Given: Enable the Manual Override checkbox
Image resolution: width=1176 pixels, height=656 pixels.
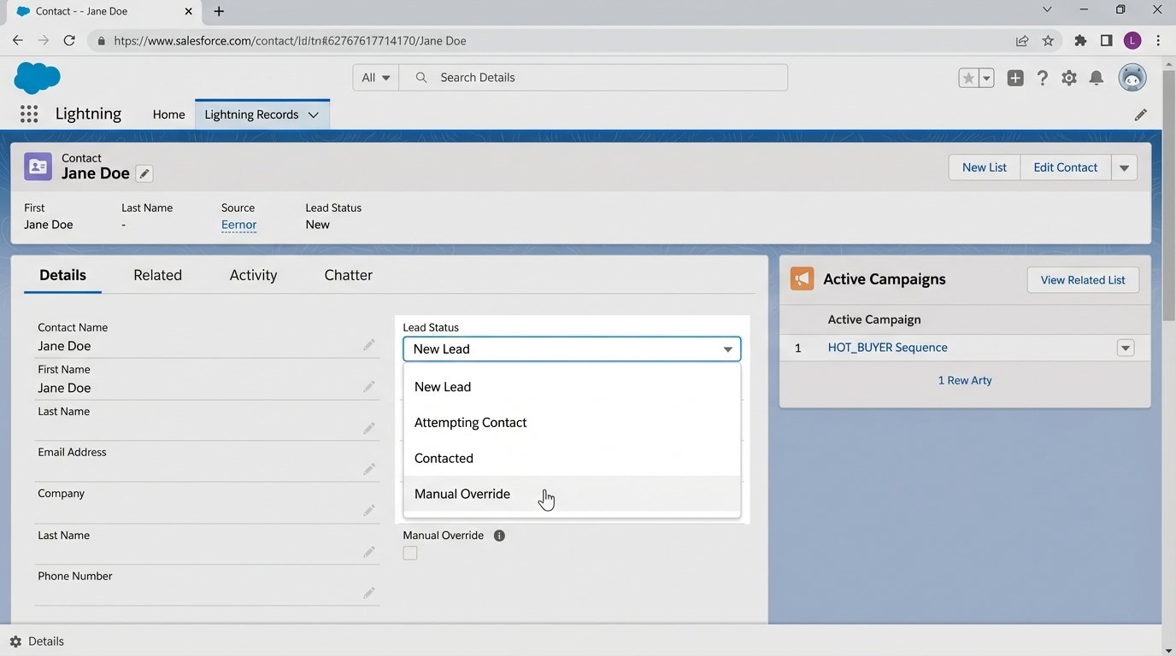Looking at the screenshot, I should [410, 553].
